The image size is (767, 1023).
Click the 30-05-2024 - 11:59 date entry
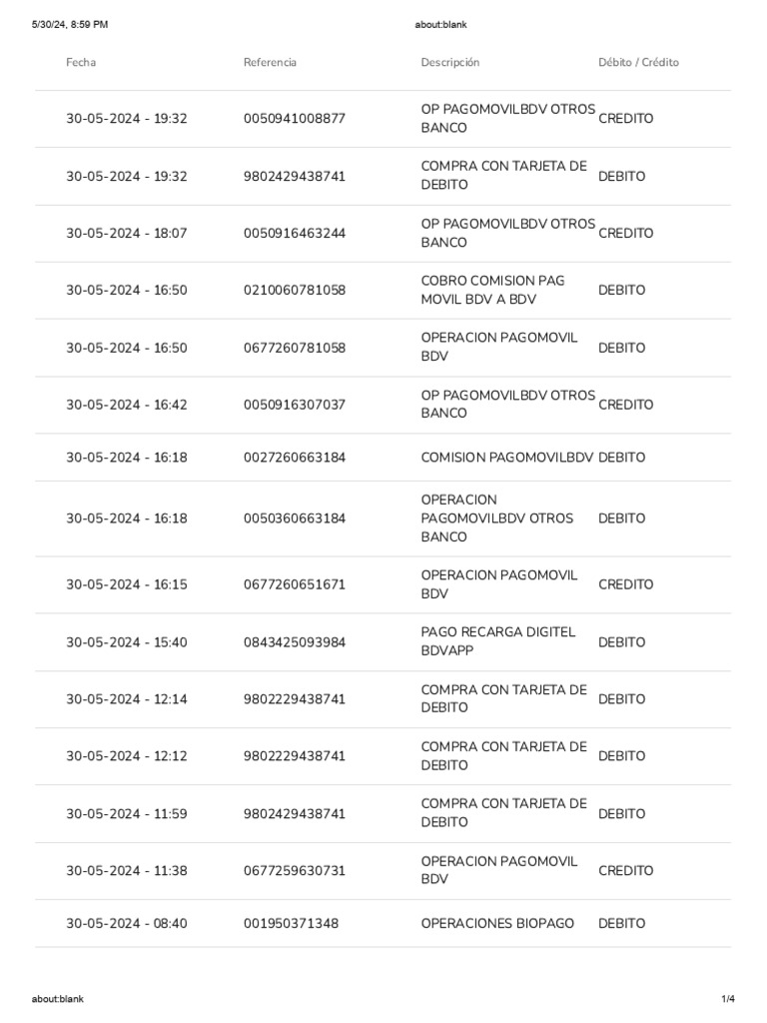coord(127,814)
